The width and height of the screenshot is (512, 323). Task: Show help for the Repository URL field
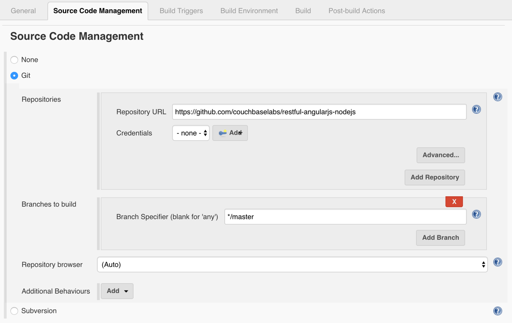tap(476, 110)
